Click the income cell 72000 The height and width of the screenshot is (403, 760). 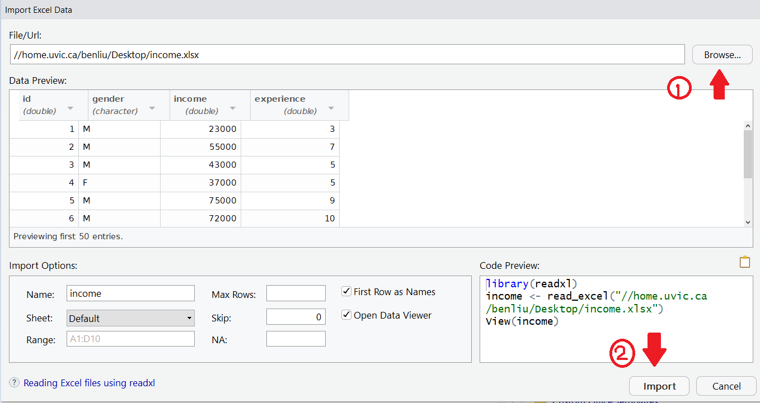point(200,219)
